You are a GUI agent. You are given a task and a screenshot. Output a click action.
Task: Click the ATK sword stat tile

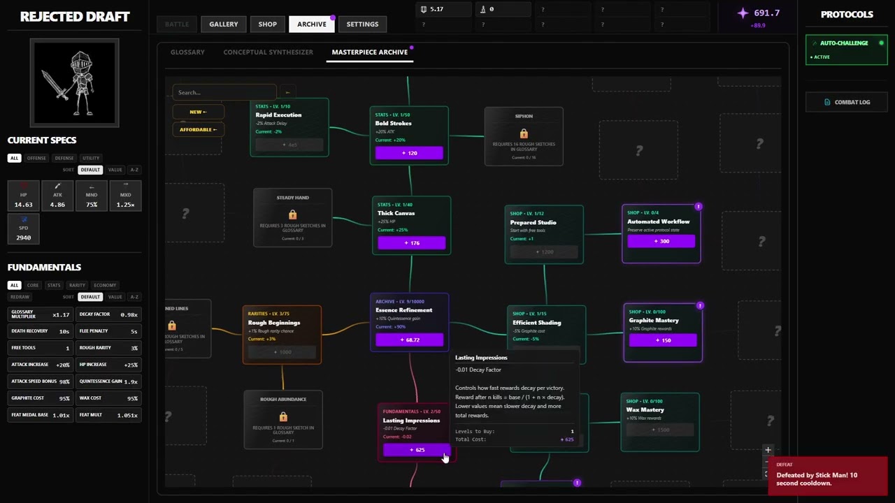57,196
